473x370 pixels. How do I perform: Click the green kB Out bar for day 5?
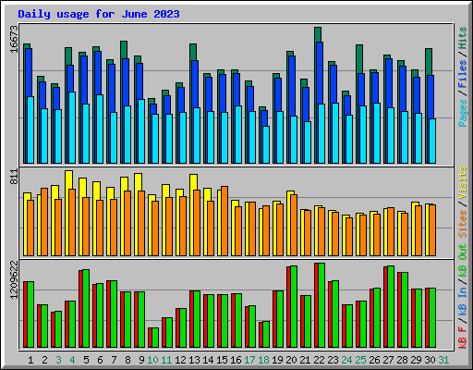(86, 309)
